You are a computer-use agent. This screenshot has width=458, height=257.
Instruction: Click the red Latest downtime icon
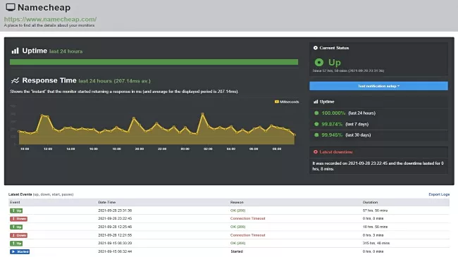tap(316, 152)
